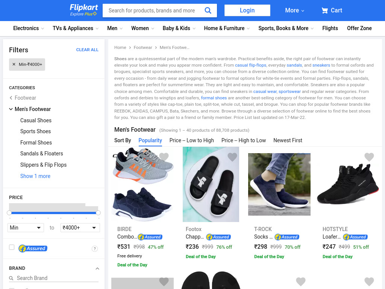Image resolution: width=385 pixels, height=289 pixels.
Task: Collapse Men's Footwear category chevron
Action: point(11,109)
